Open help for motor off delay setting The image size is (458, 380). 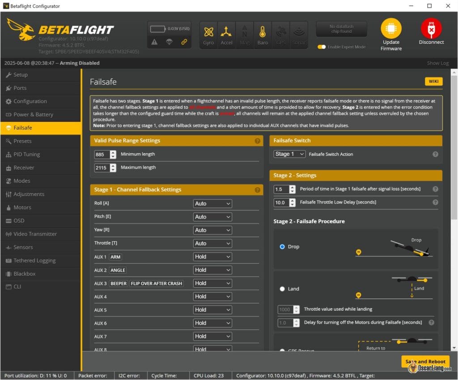(x=431, y=322)
